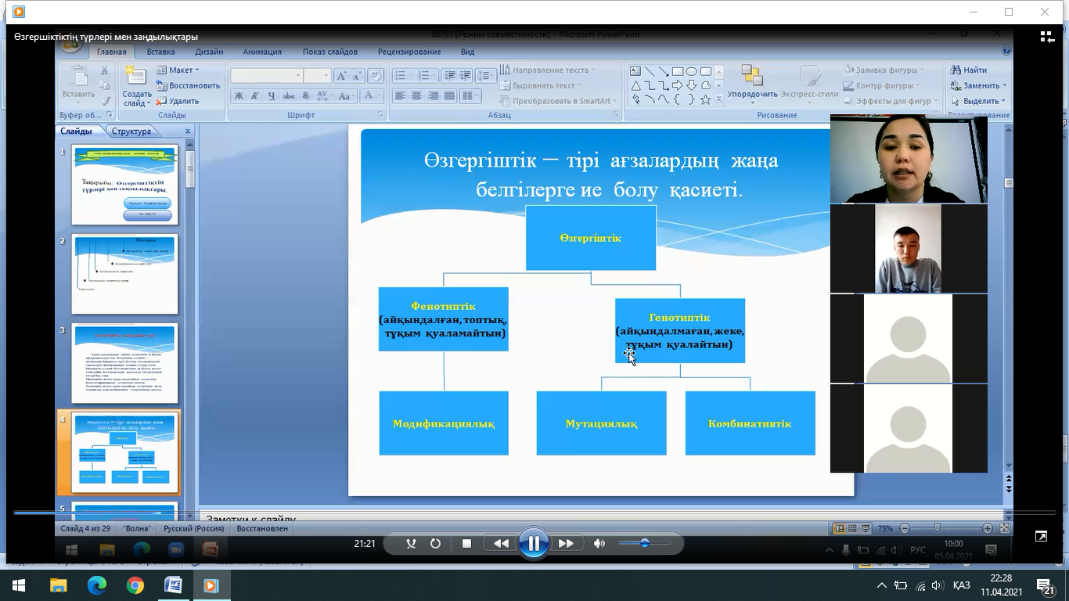Toggle text shadow S formatting
This screenshot has height=601, width=1069.
click(x=305, y=96)
